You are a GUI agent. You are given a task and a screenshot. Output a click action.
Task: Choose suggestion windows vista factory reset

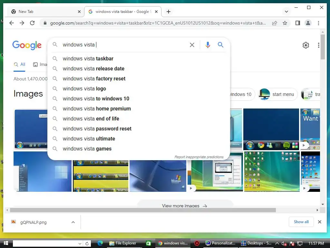point(139,79)
